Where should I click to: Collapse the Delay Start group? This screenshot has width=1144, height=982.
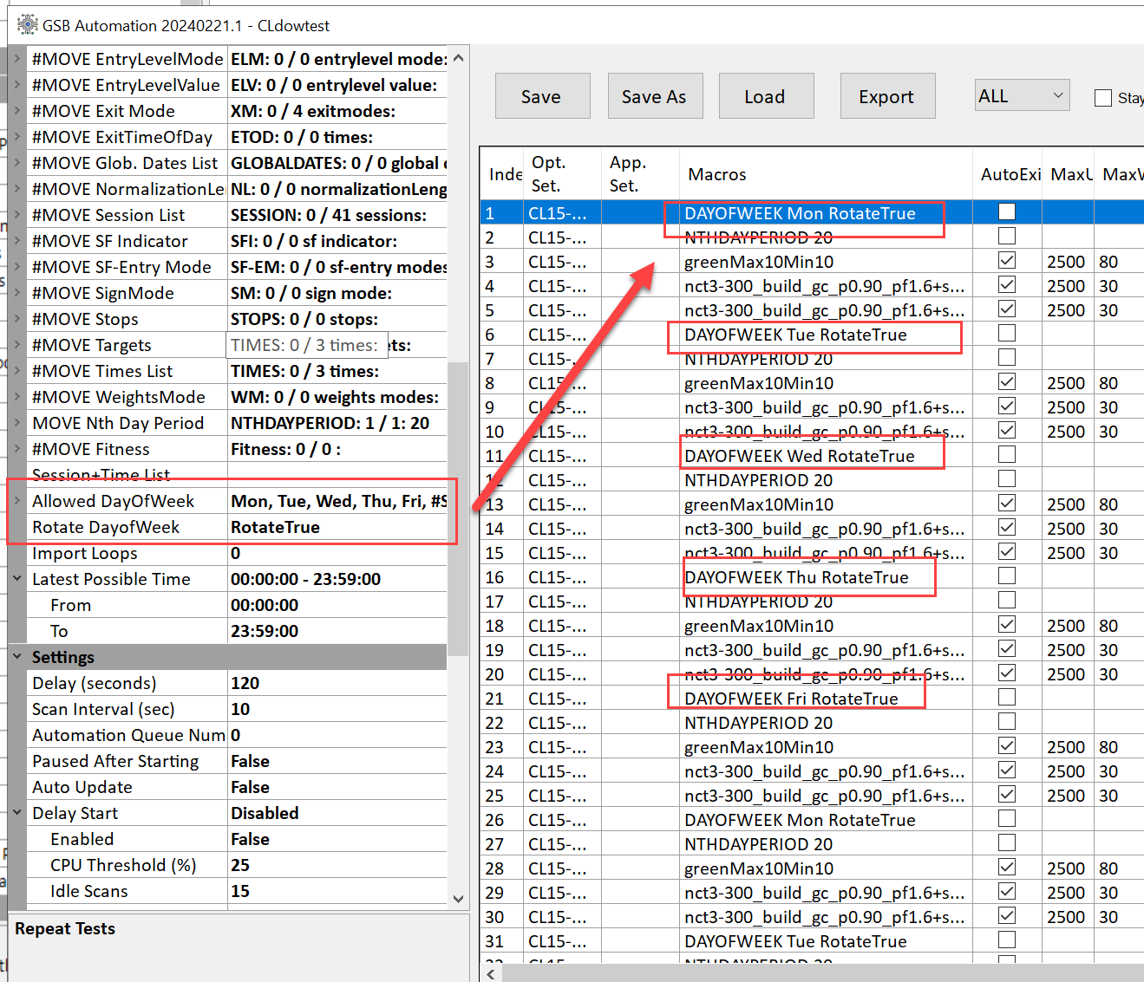click(17, 813)
